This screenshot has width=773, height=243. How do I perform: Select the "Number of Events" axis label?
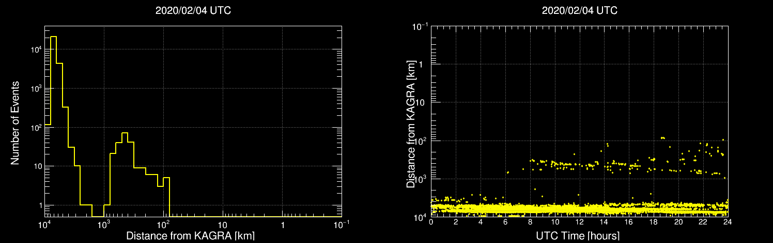pyautogui.click(x=15, y=123)
